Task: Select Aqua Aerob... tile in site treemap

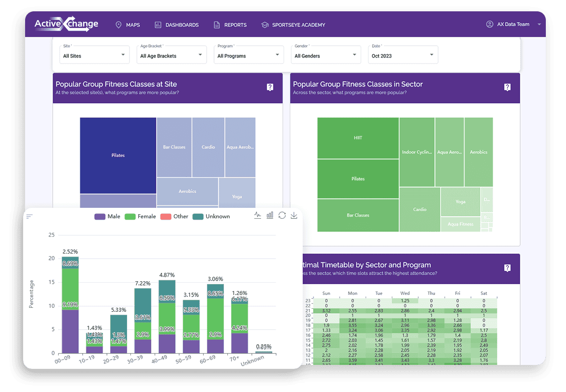Action: click(240, 147)
